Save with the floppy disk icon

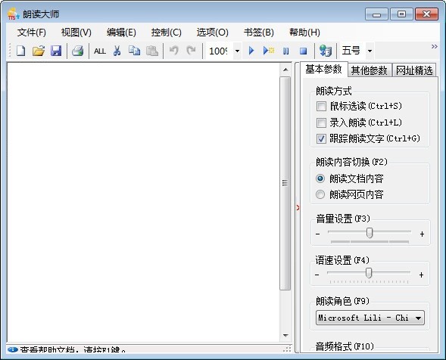[56, 51]
